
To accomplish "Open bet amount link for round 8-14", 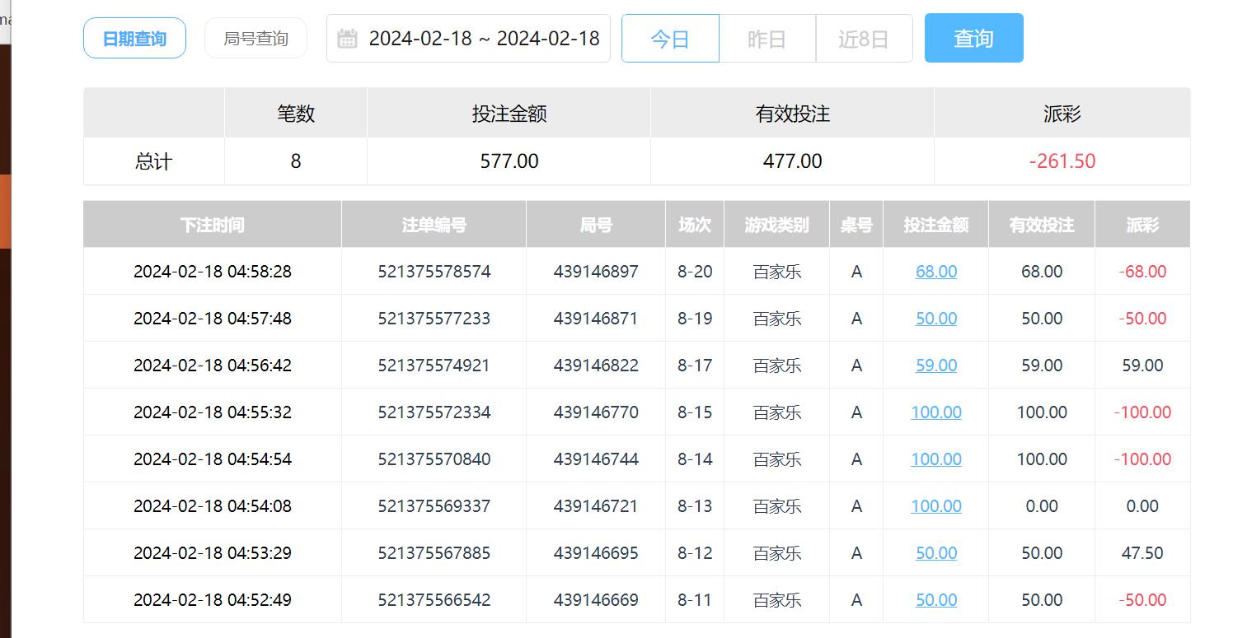I will pos(935,459).
